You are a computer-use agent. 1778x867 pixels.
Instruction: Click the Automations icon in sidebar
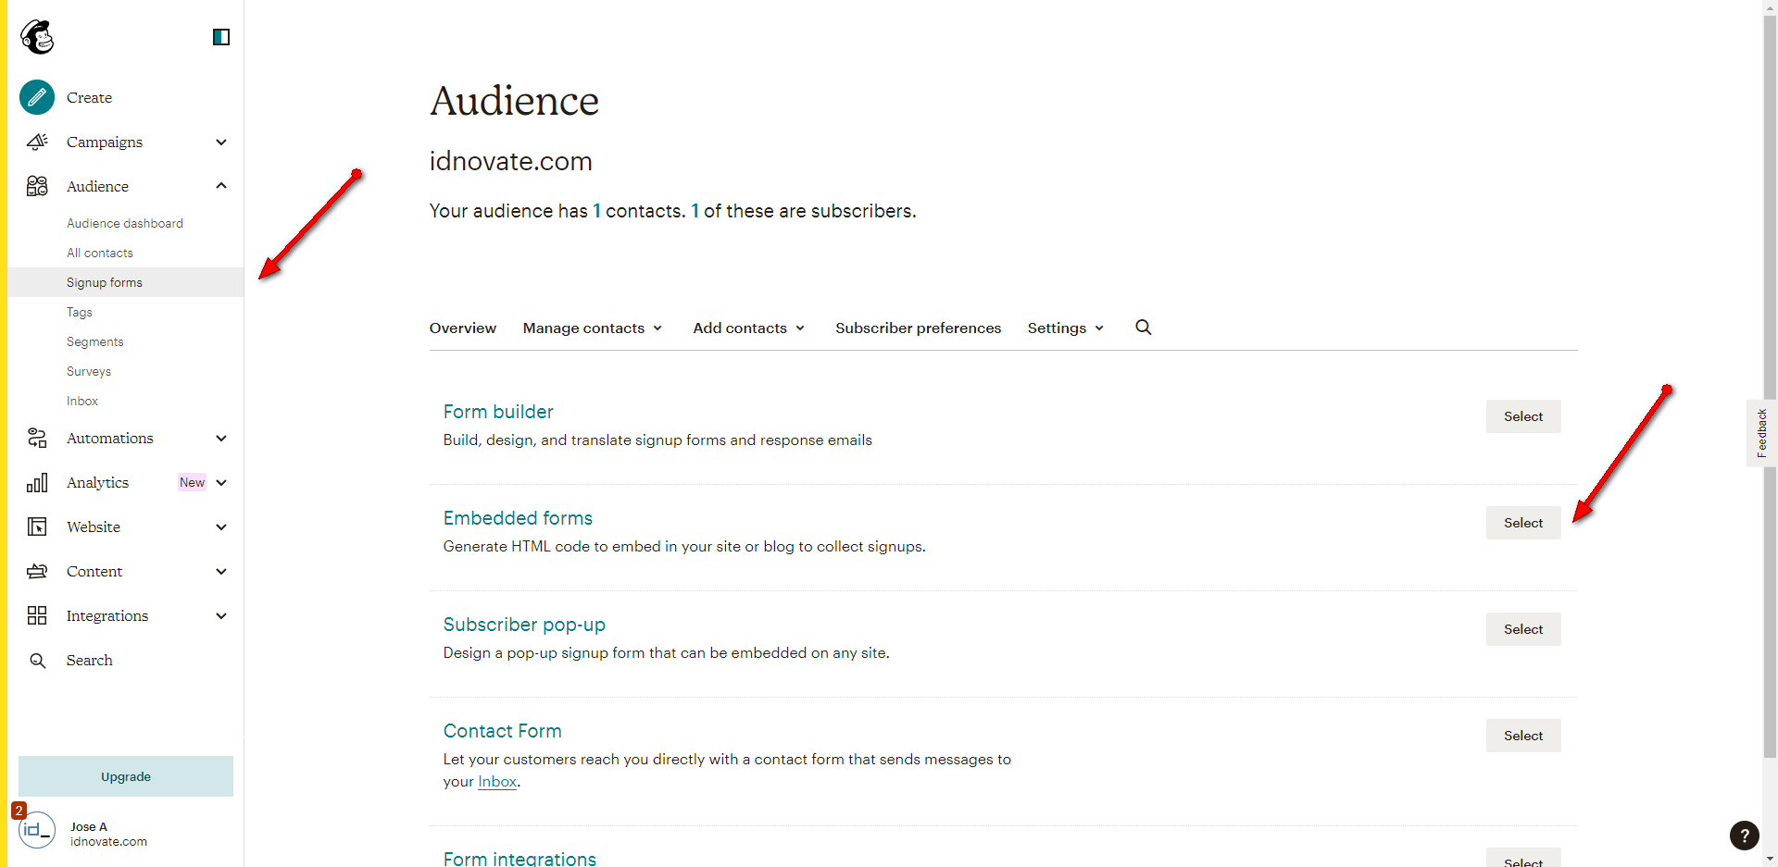pos(37,438)
